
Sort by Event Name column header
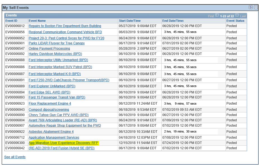click(x=37, y=21)
